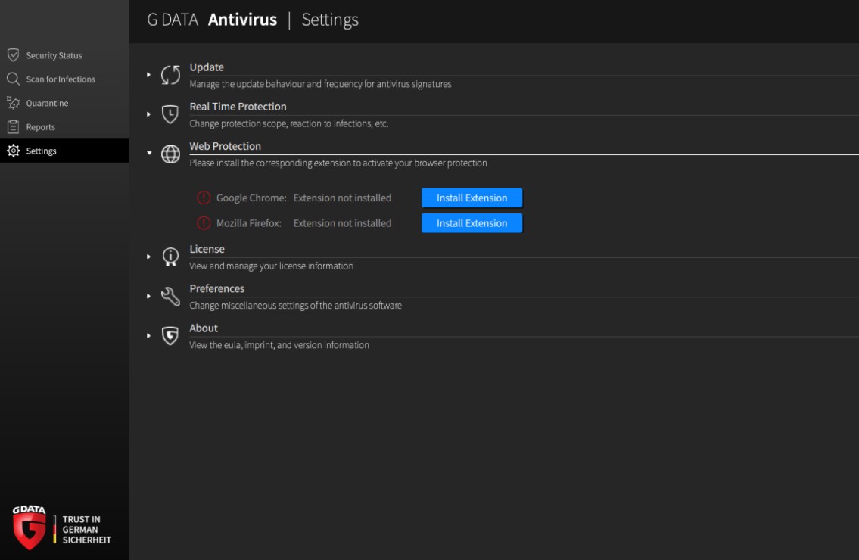Click the Scan for Infections magnifier icon
Screen dimensions: 859x560
[13, 79]
